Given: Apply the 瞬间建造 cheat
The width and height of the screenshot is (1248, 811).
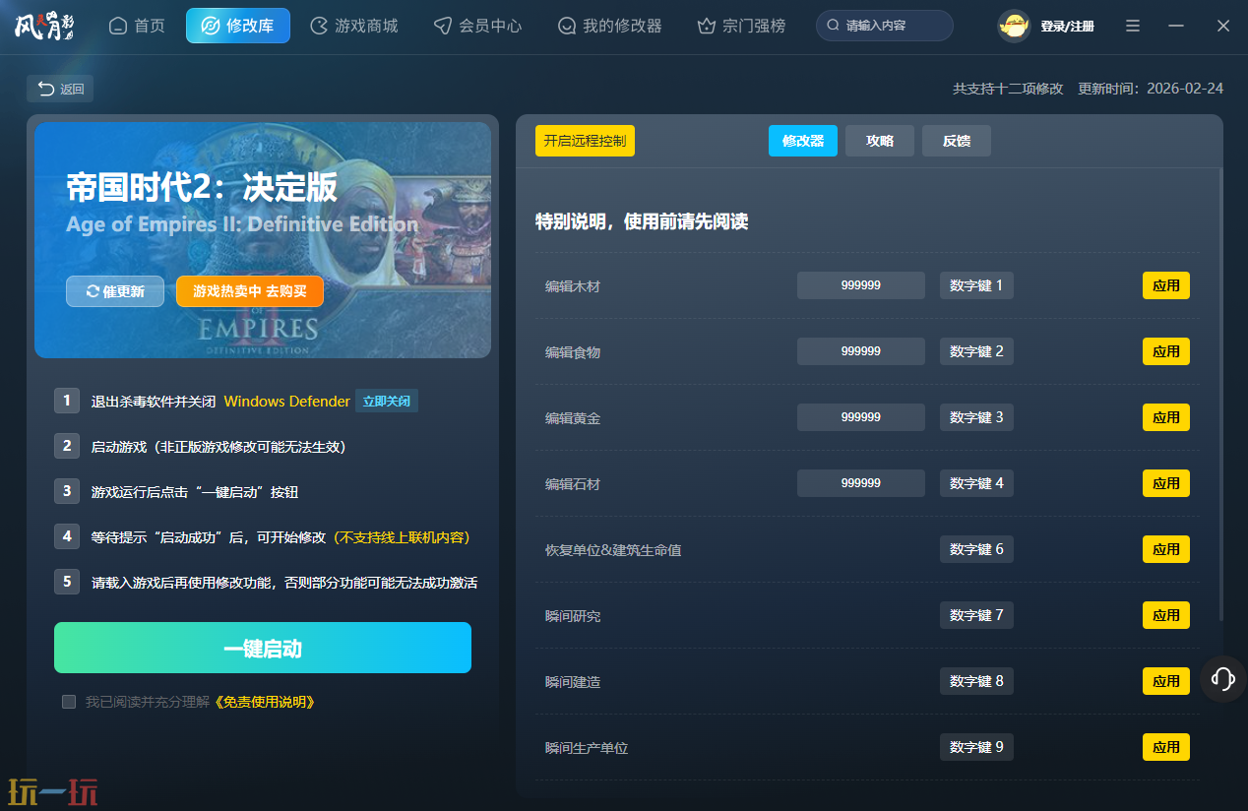Looking at the screenshot, I should 1166,681.
